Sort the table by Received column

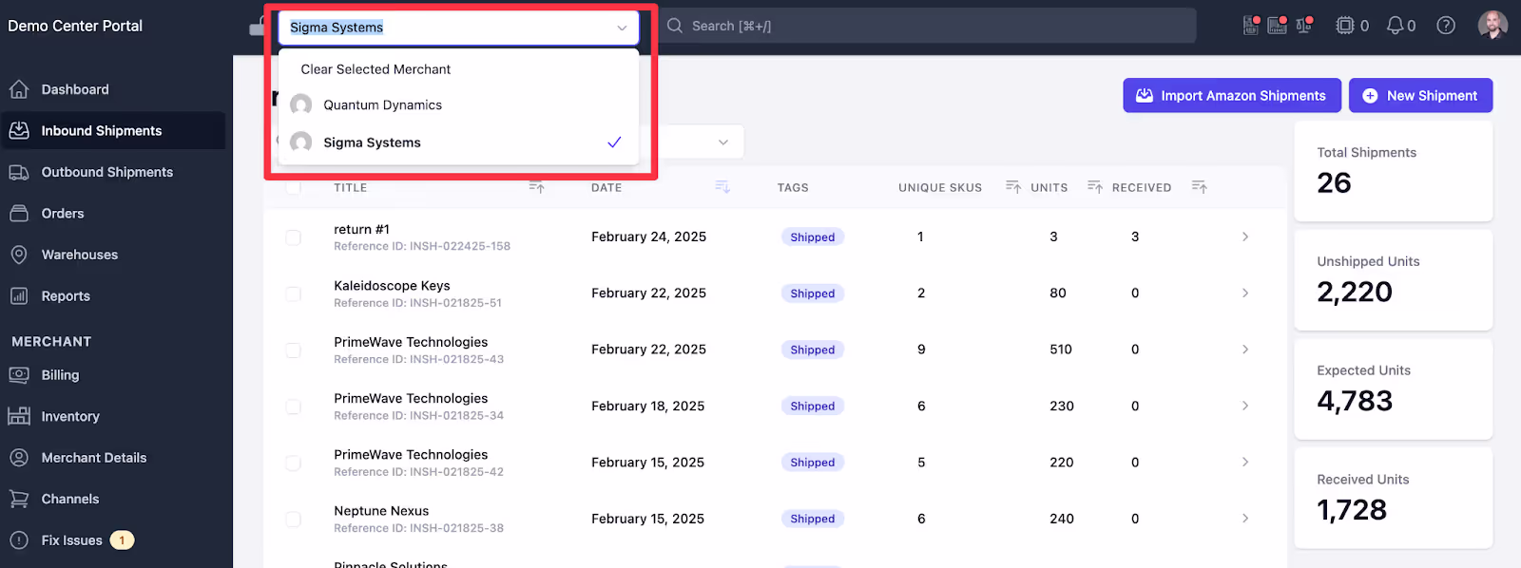1200,187
